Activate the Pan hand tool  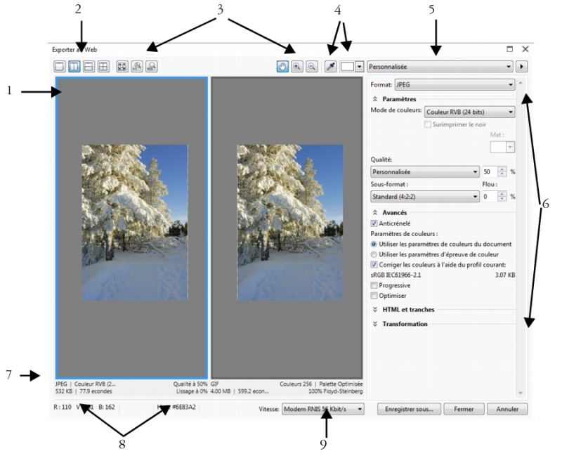(283, 66)
